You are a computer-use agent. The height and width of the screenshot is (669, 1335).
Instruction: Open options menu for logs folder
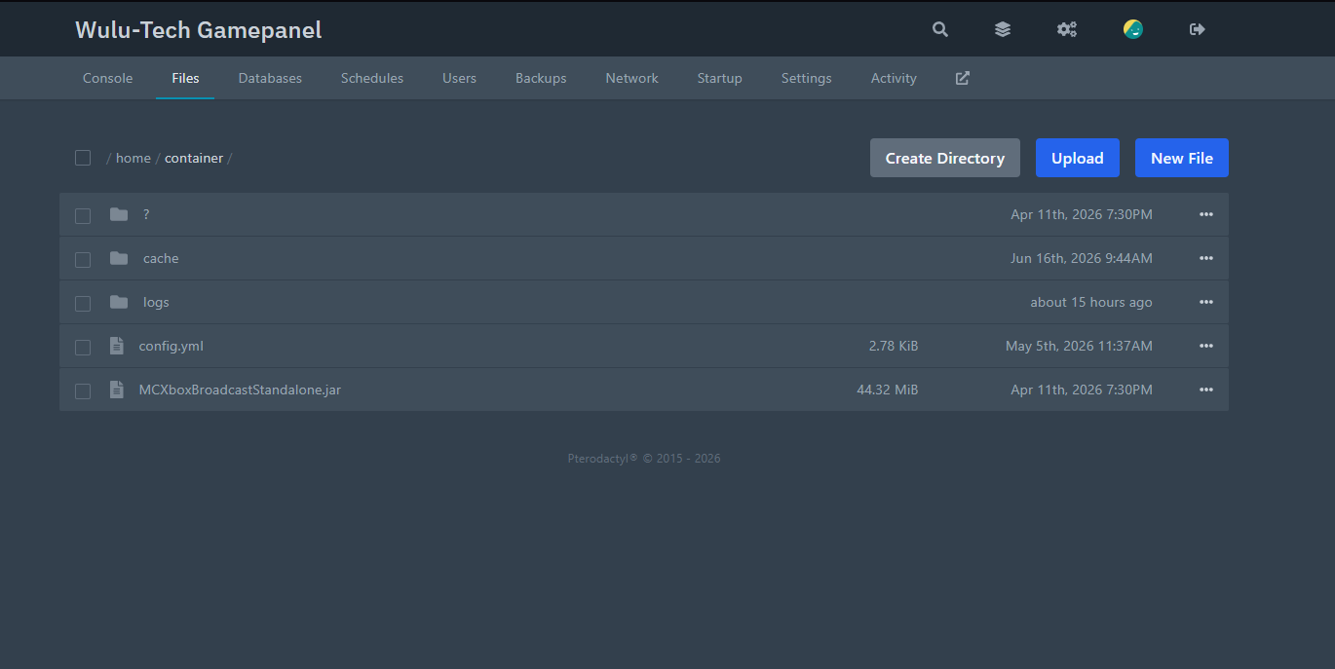tap(1206, 302)
